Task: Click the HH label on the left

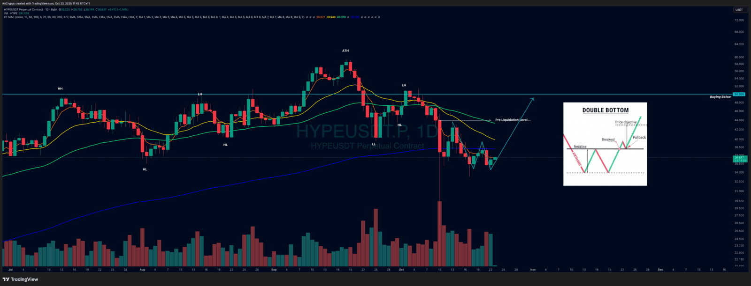Action: [x=60, y=88]
